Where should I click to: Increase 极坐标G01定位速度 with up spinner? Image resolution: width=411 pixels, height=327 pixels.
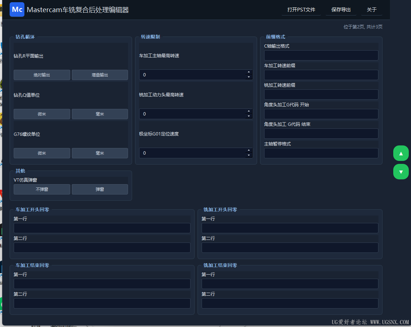tap(249, 151)
